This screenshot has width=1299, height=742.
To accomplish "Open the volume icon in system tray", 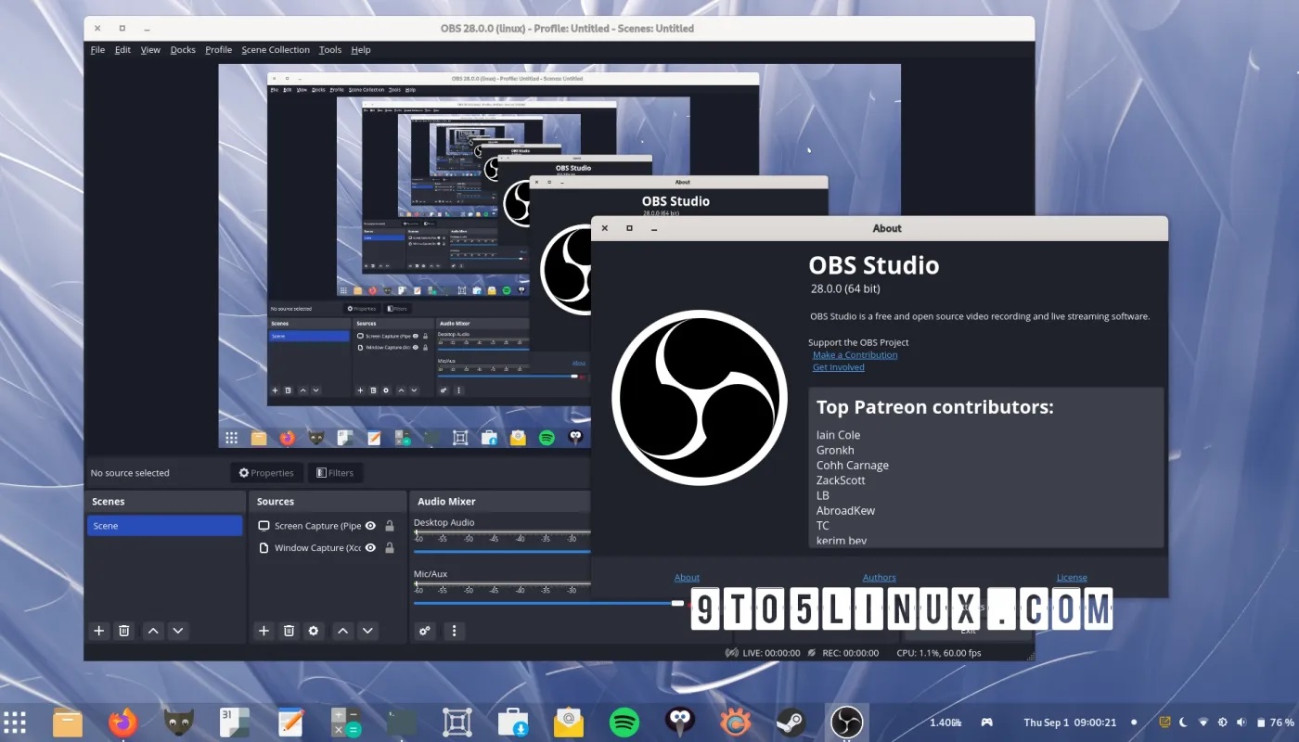I will coord(1241,722).
